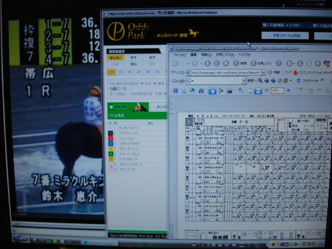This screenshot has height=249, width=332.
Task: Click the 通常投票 voting tab in Odds Park
Action: coord(128,107)
